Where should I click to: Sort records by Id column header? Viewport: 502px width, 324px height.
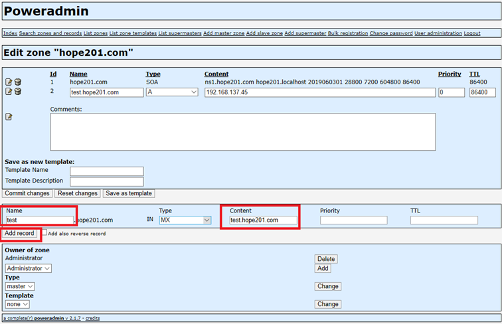click(53, 74)
